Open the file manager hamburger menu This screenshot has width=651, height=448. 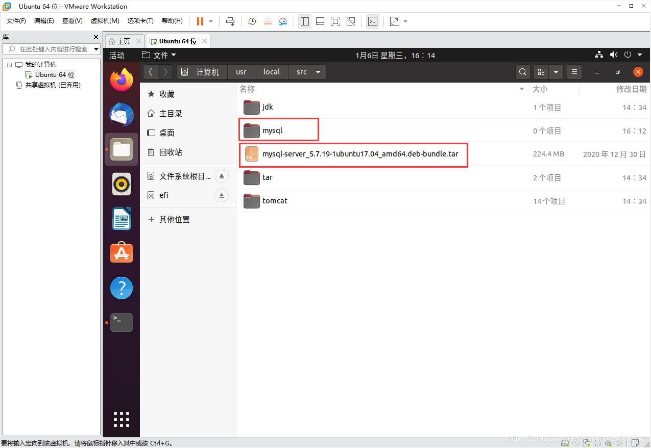574,72
